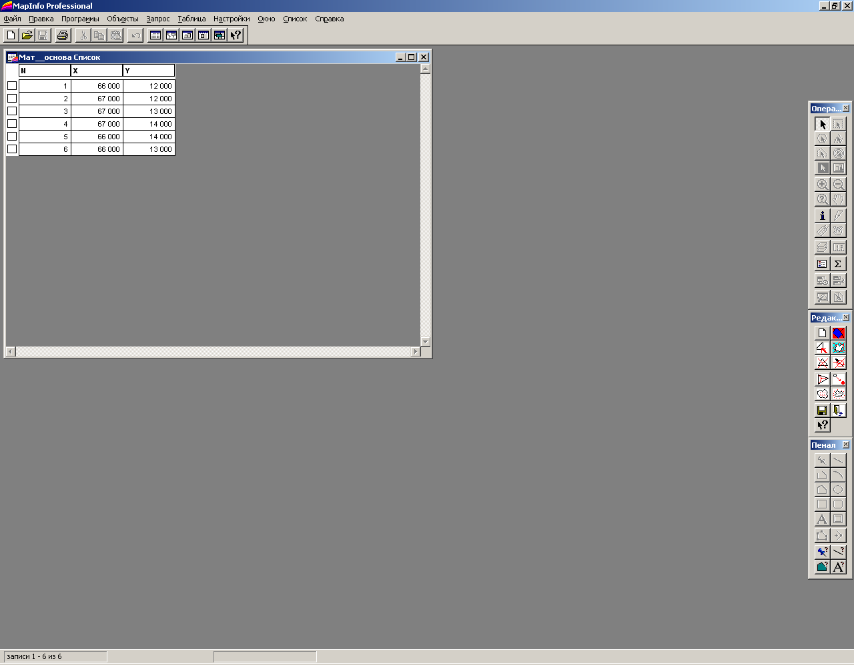Click the N column header
This screenshot has width=854, height=665.
pyautogui.click(x=45, y=71)
